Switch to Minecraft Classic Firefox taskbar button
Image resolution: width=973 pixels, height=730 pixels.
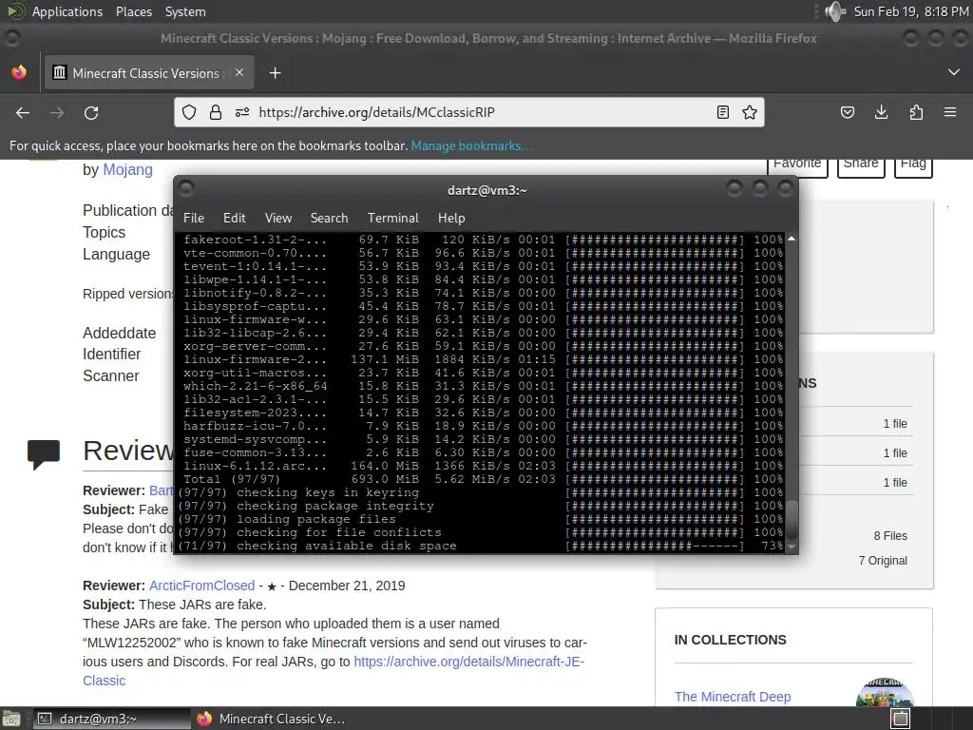point(271,719)
